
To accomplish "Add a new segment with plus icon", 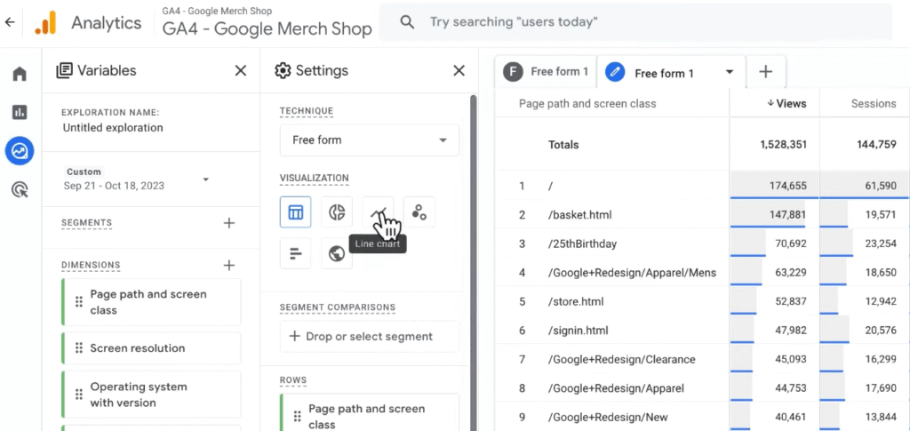I will (x=229, y=223).
